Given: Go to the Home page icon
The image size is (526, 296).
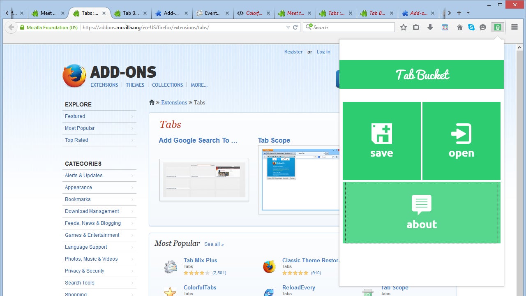Looking at the screenshot, I should pyautogui.click(x=460, y=28).
